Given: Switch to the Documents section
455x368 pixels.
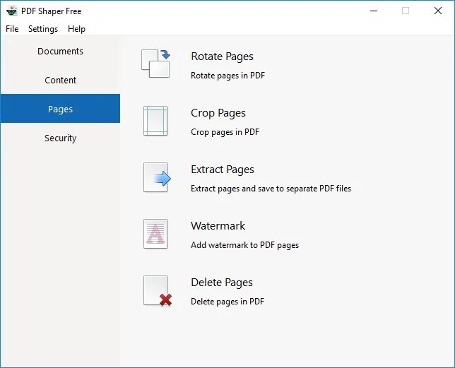Looking at the screenshot, I should tap(60, 51).
